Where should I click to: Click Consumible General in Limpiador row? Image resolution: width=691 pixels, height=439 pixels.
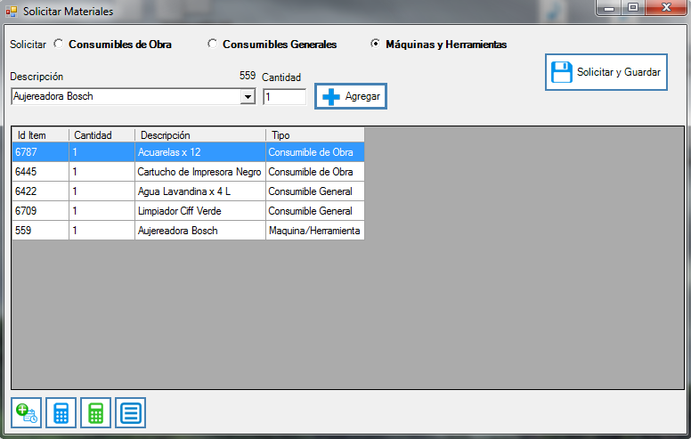pyautogui.click(x=315, y=211)
